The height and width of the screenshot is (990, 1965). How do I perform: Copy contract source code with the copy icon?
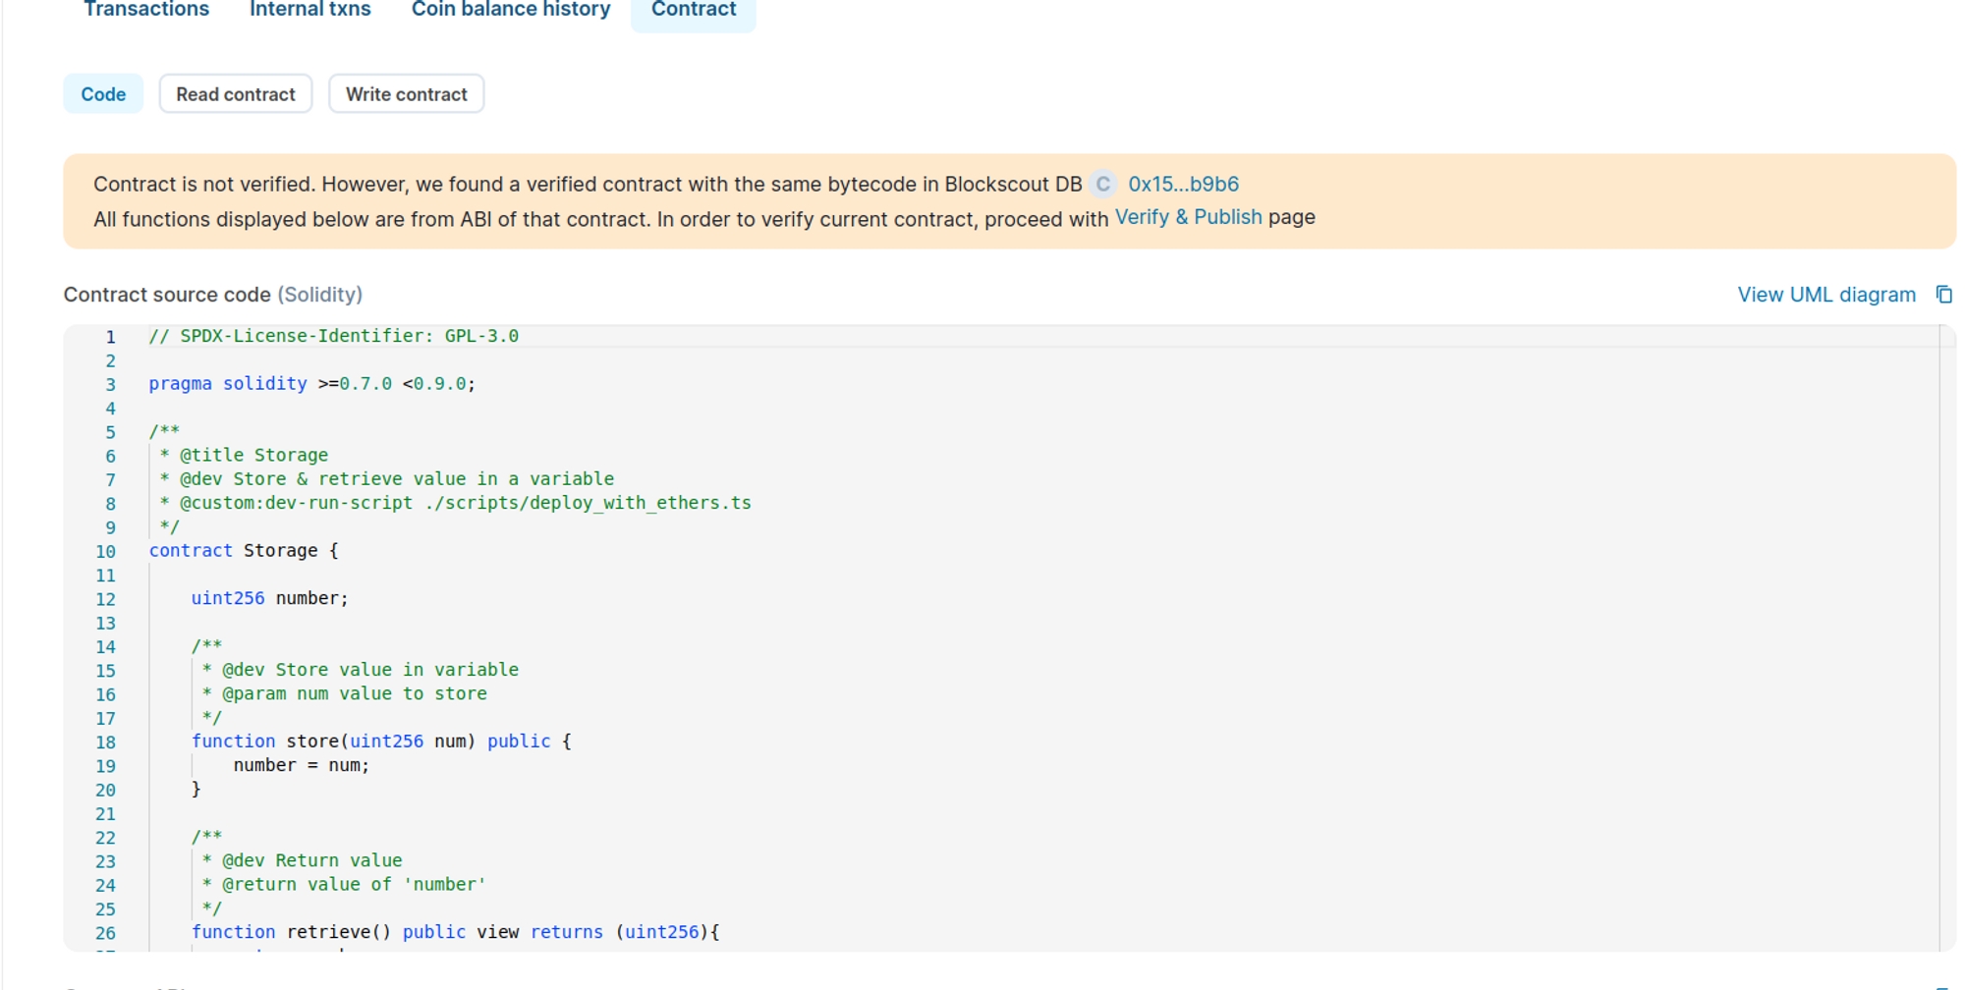[x=1943, y=295]
